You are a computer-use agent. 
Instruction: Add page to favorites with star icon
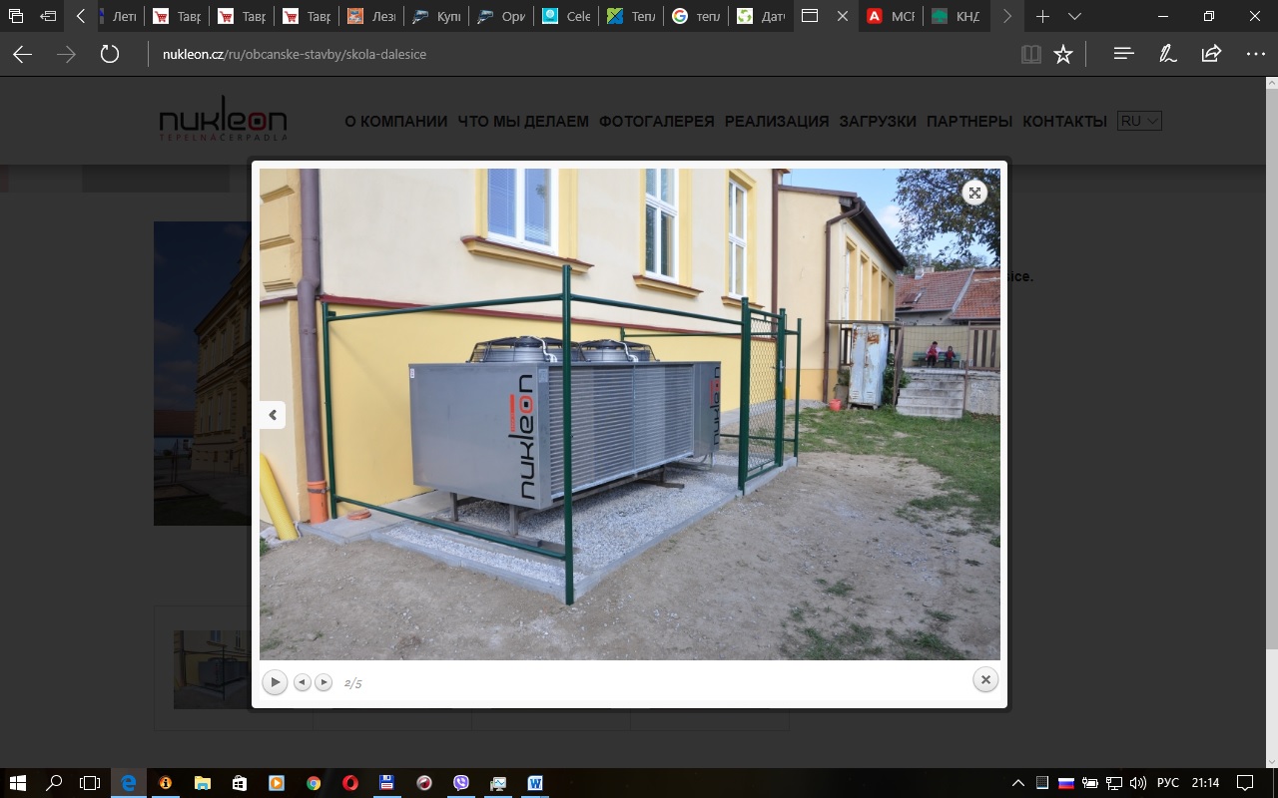click(x=1063, y=54)
